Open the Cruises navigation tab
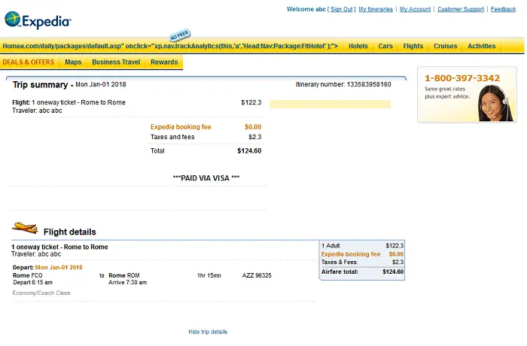The image size is (527, 346). point(446,46)
